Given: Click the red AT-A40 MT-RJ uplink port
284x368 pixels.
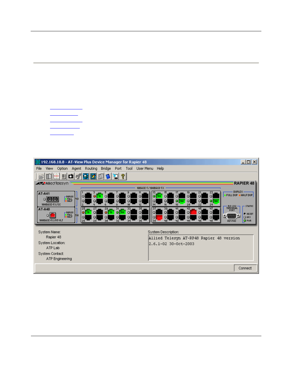Looking at the screenshot, I should click(53, 215).
